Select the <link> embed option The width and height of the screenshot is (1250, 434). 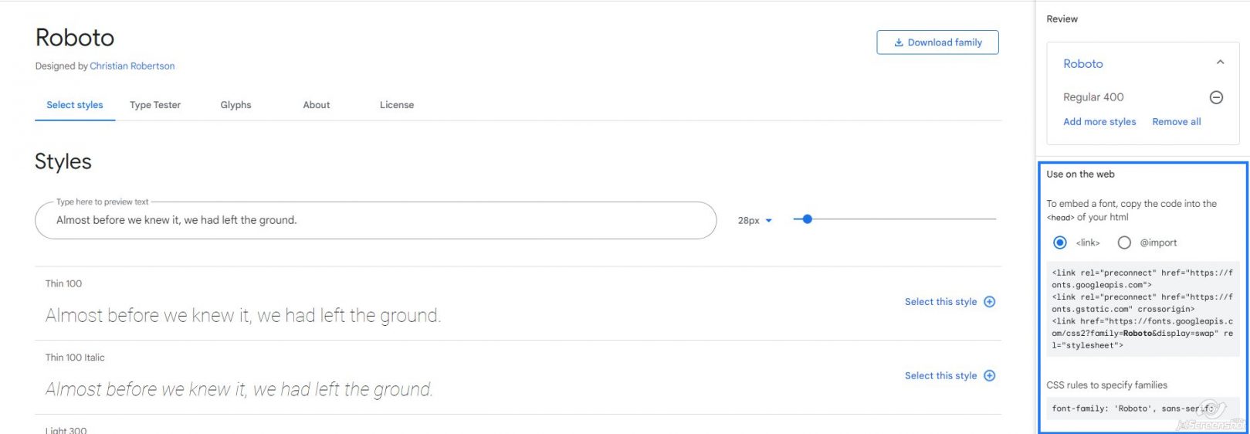1060,242
